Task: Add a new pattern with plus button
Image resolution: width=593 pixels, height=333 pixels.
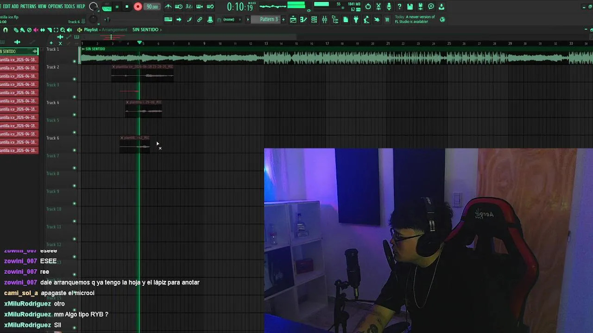Action: pos(284,19)
